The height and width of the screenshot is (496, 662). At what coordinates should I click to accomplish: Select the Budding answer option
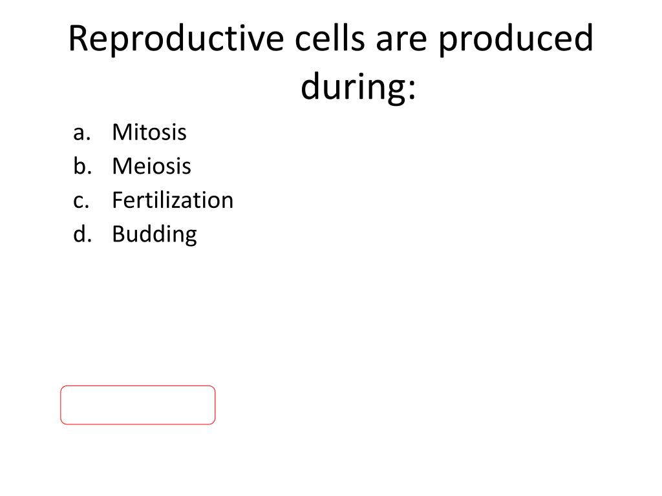pyautogui.click(x=155, y=235)
